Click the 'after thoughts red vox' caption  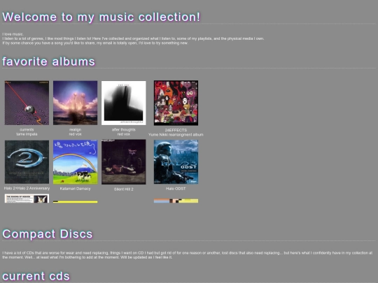point(124,132)
